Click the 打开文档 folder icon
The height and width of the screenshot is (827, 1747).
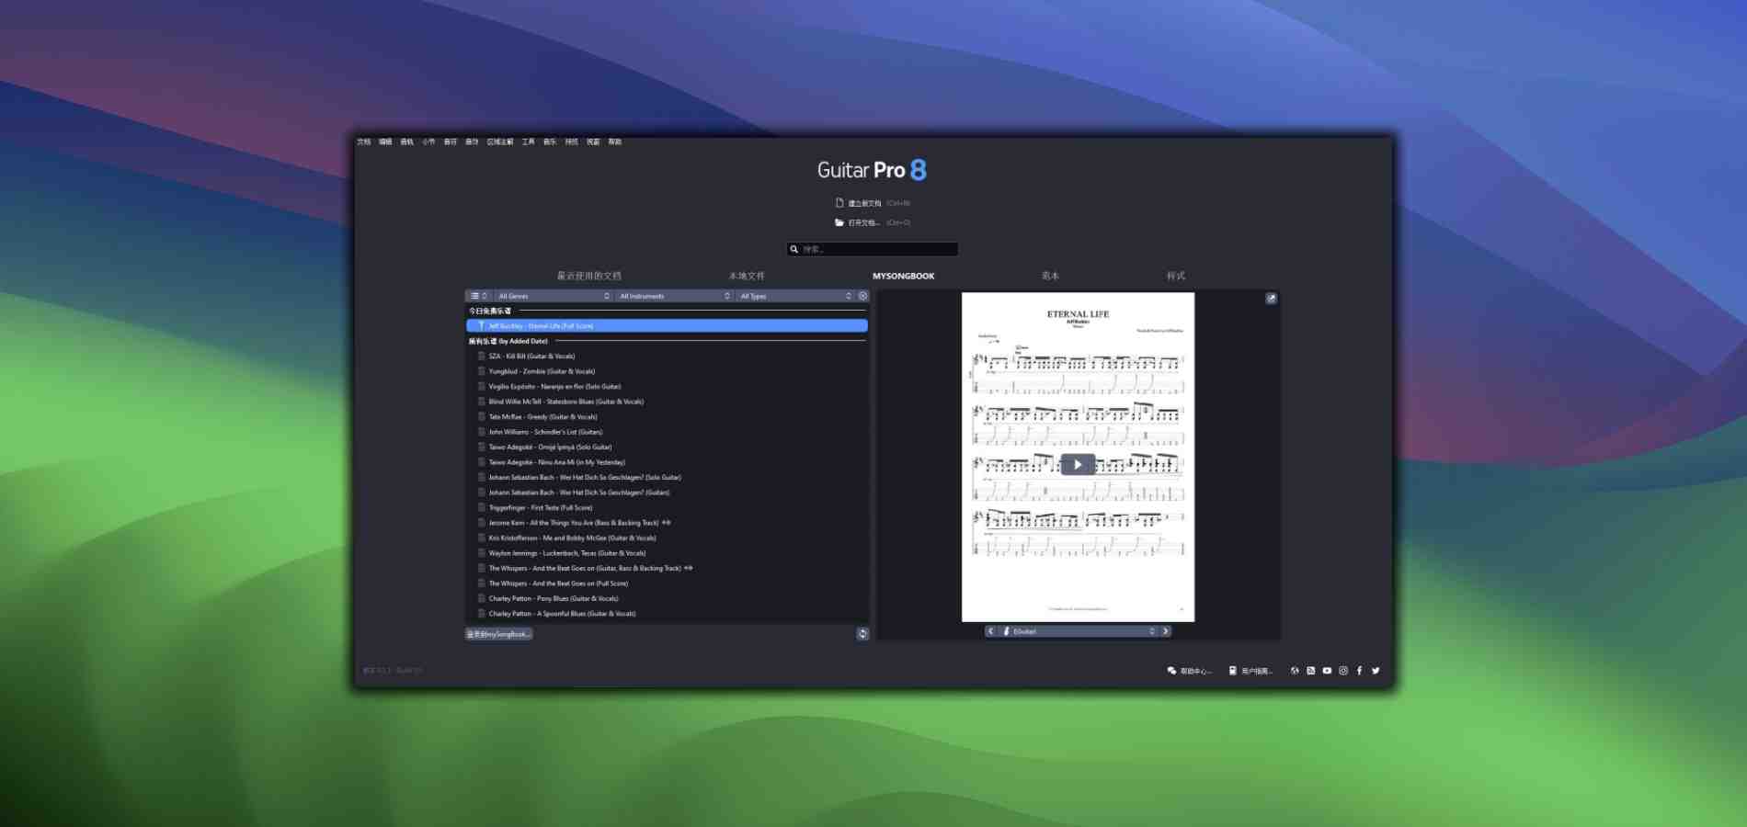[x=839, y=221]
